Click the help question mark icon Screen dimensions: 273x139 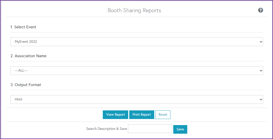261,10
